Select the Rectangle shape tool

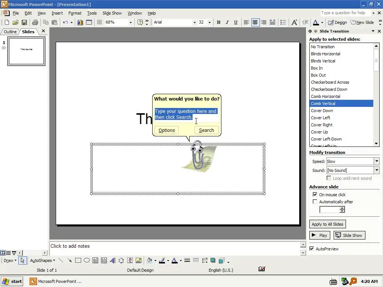click(78, 260)
